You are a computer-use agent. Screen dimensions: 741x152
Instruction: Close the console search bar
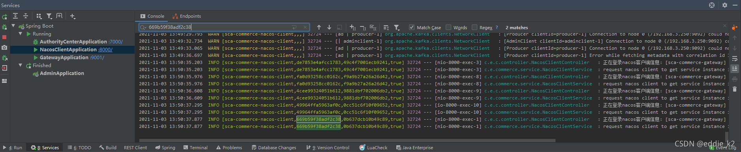[x=724, y=25]
